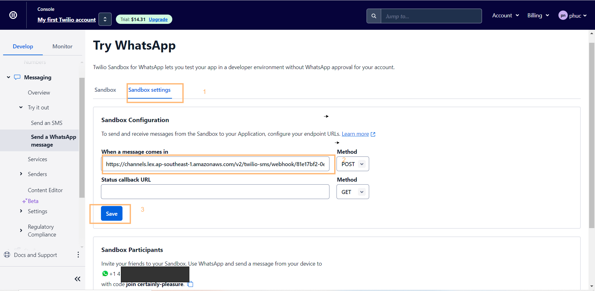Open the Messaging Overview page
Image resolution: width=595 pixels, height=291 pixels.
39,93
